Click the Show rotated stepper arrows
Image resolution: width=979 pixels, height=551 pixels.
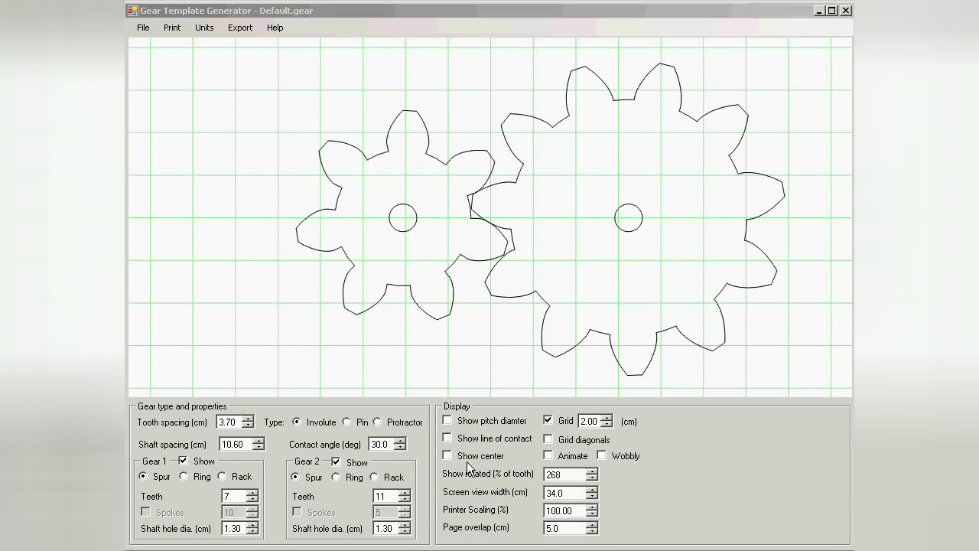pos(591,474)
